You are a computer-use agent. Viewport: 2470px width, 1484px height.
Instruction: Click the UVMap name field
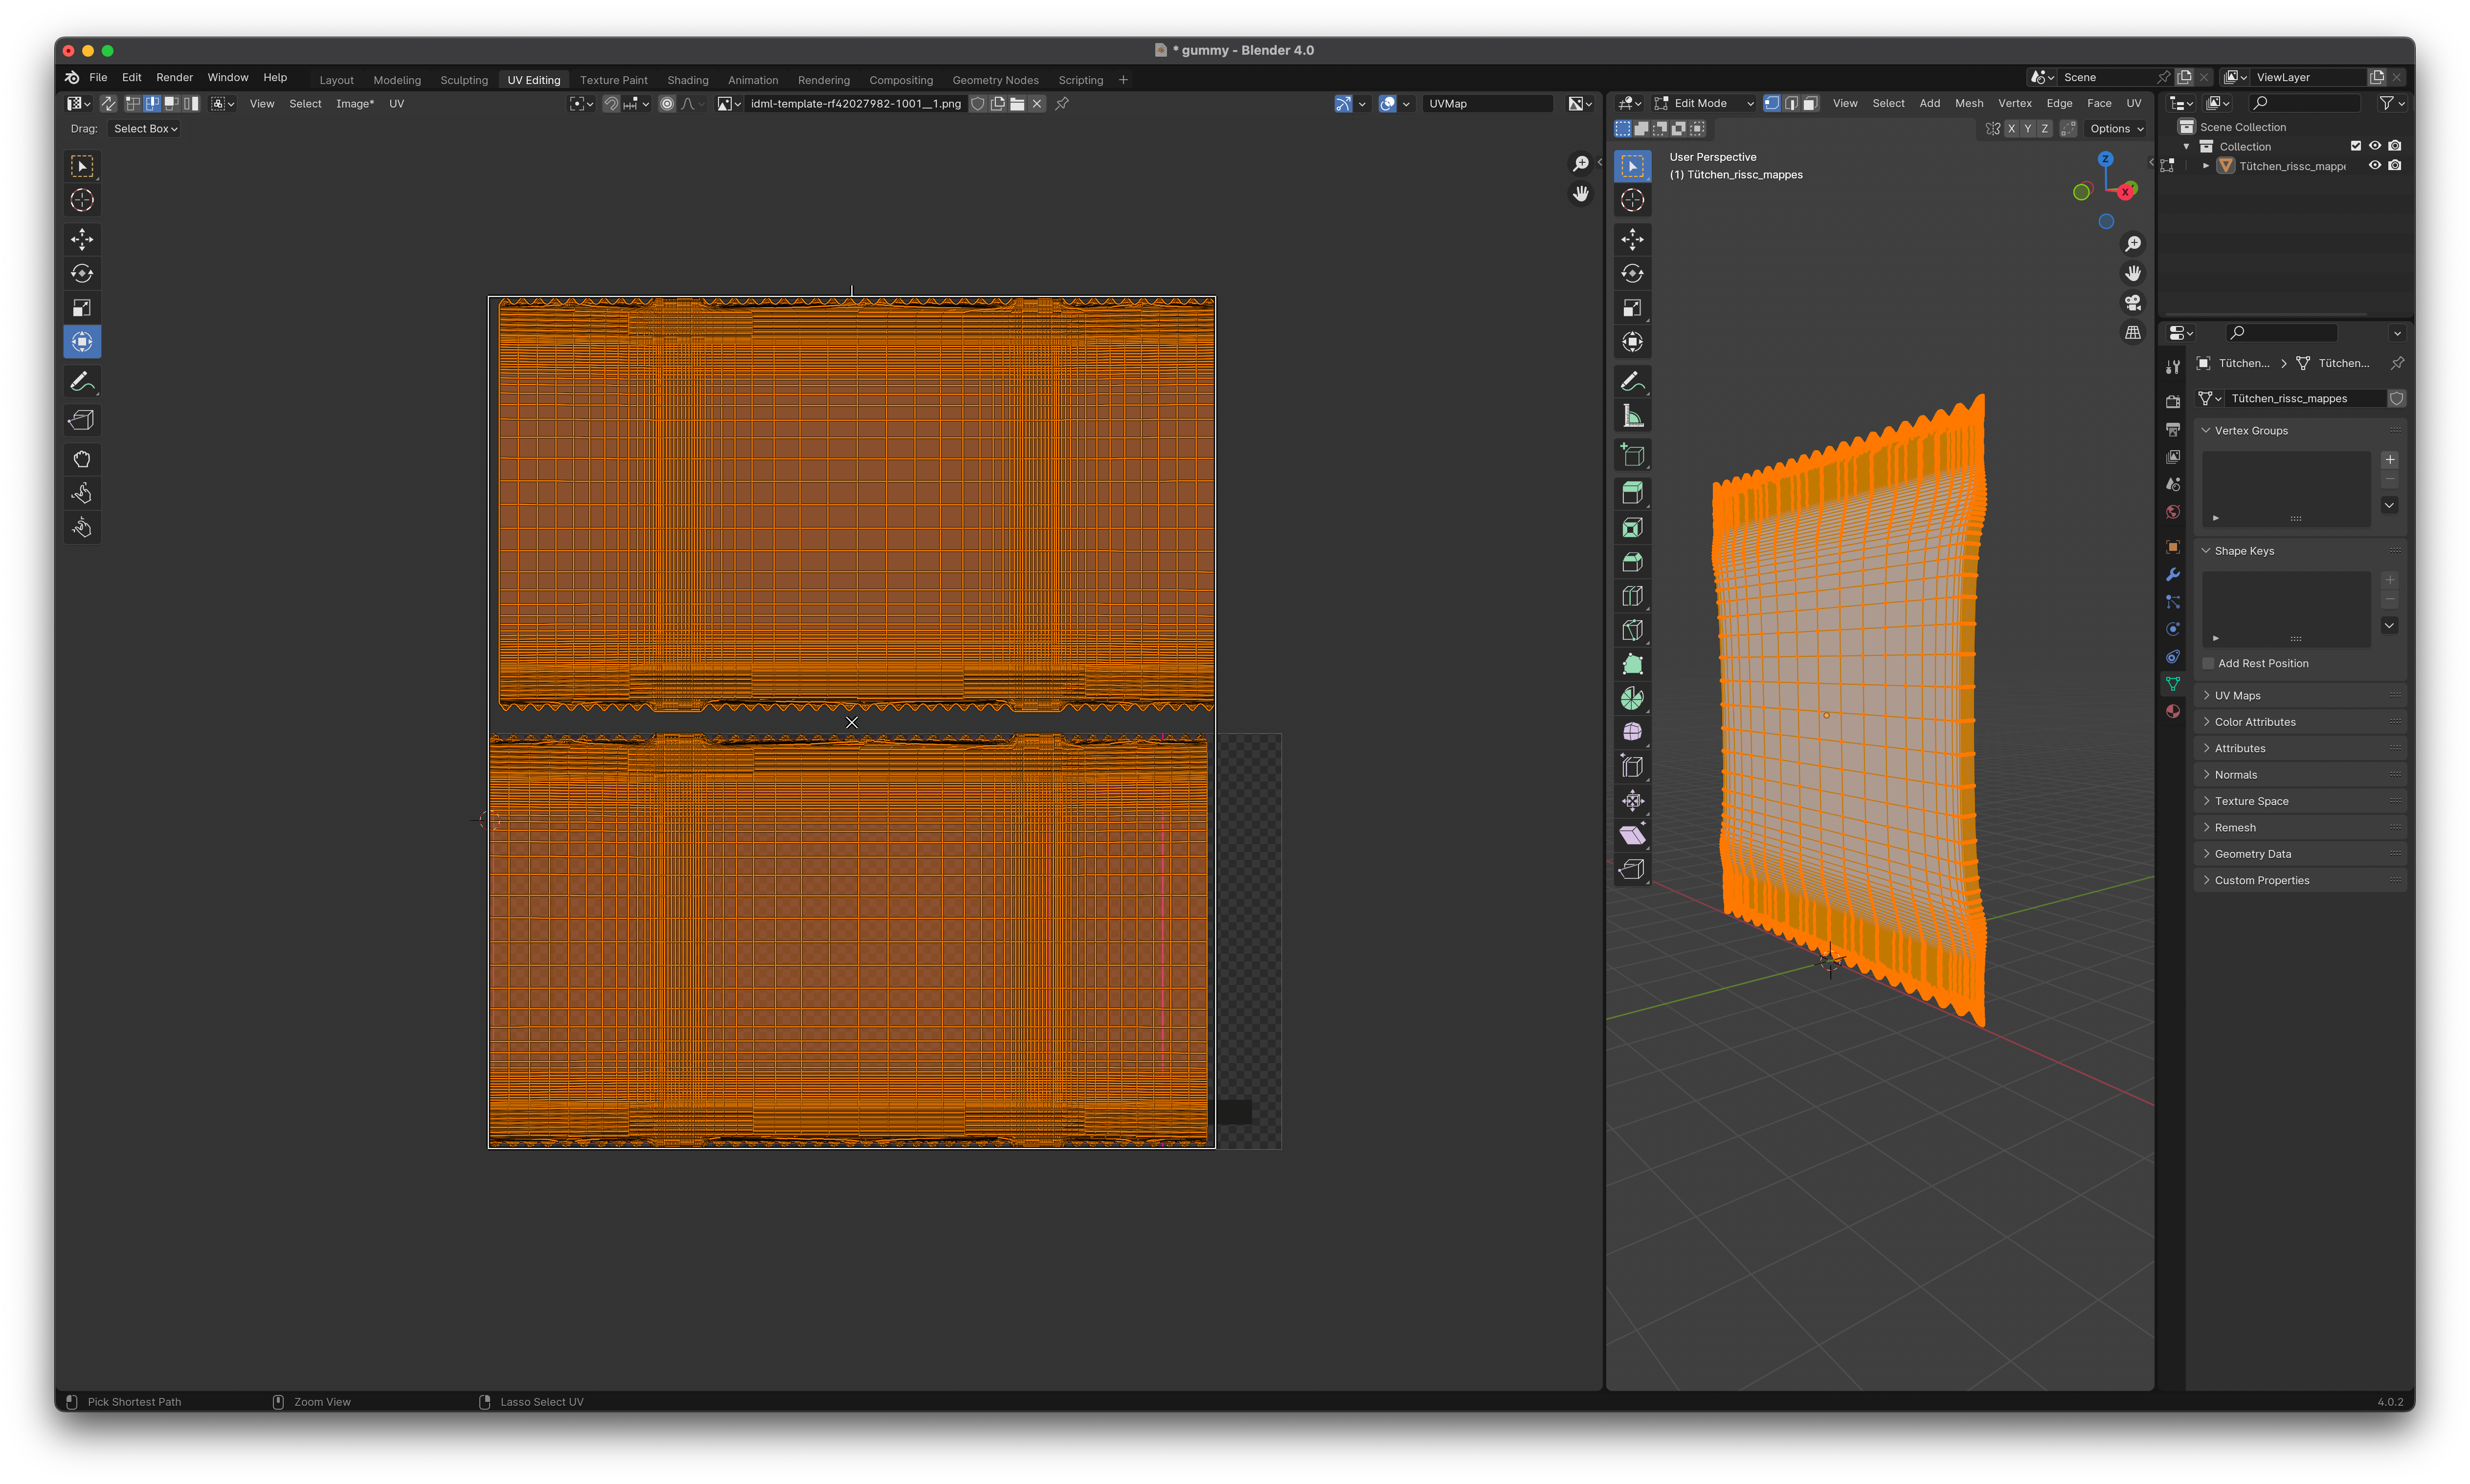[1486, 104]
